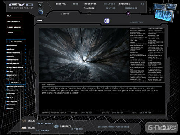
Task: Click the alliance tag [DST-D]
Action: coord(111,8)
